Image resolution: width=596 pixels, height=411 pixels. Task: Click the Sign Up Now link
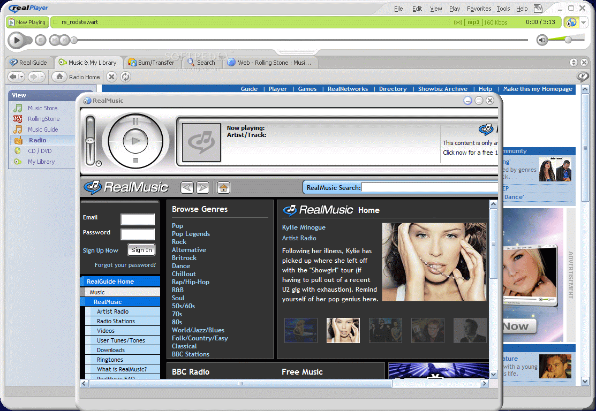pos(100,250)
